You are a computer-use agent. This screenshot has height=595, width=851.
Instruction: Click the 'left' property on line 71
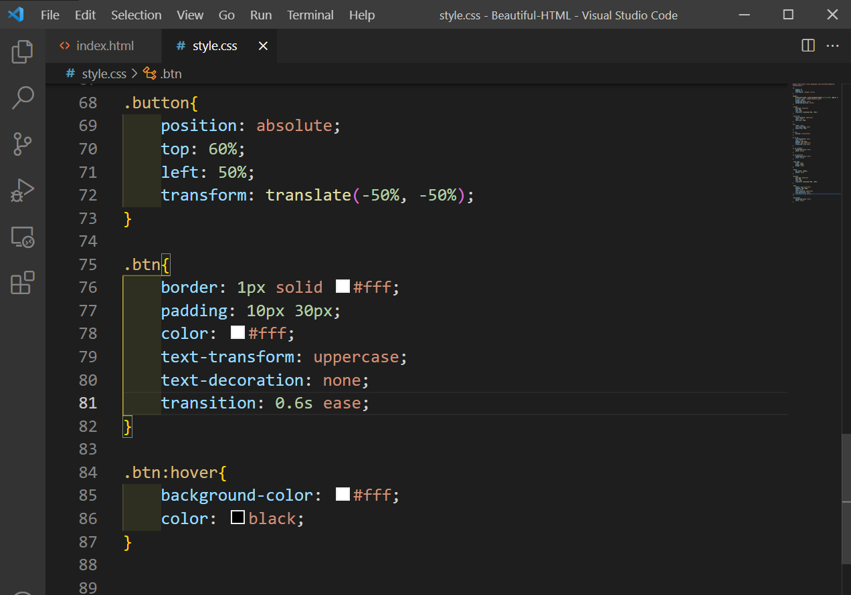180,172
